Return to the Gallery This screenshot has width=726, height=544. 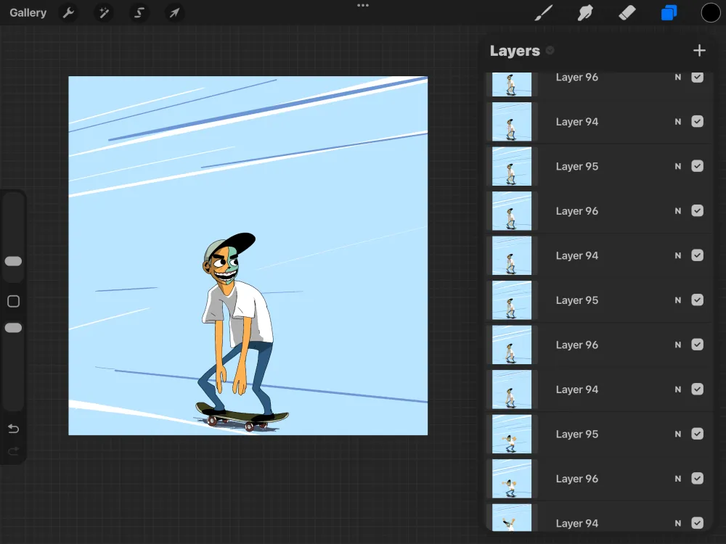click(28, 13)
